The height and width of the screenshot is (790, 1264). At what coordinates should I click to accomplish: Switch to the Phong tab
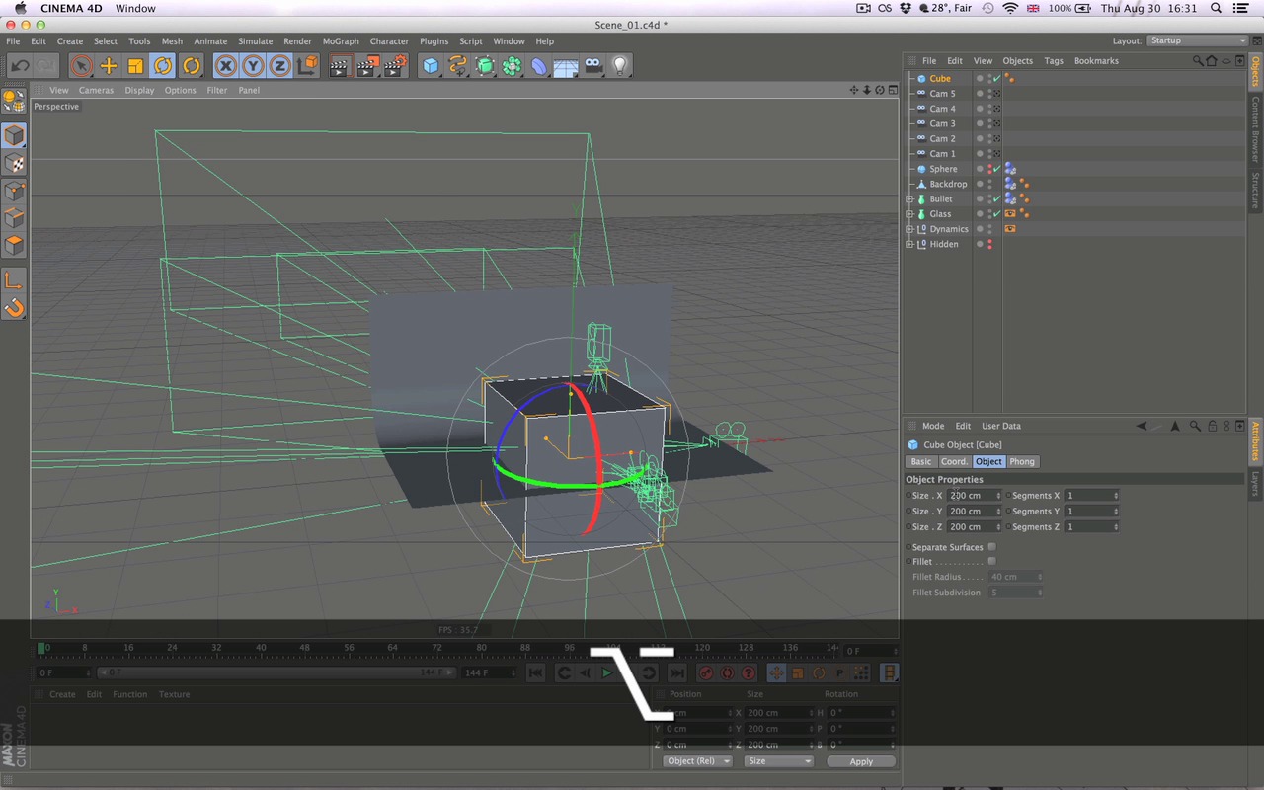pyautogui.click(x=1022, y=461)
